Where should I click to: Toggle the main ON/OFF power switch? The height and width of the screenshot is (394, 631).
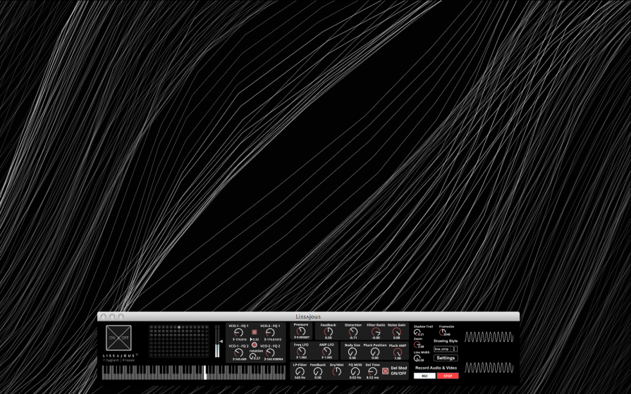pyautogui.click(x=118, y=338)
